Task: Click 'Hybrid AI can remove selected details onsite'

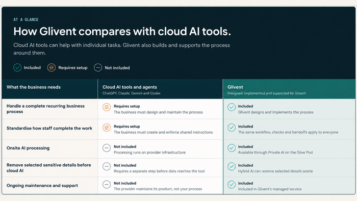Action: tap(275, 171)
